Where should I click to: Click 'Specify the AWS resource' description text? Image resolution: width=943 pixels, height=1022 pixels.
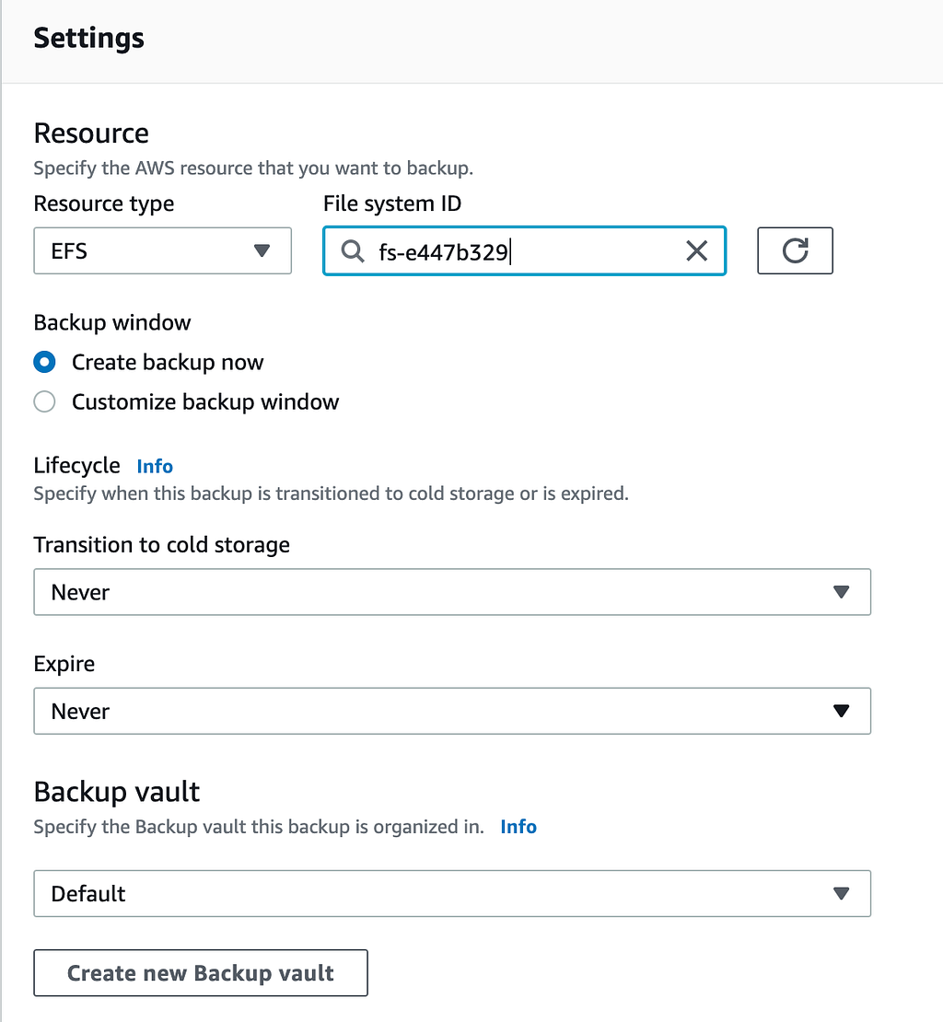click(x=253, y=168)
